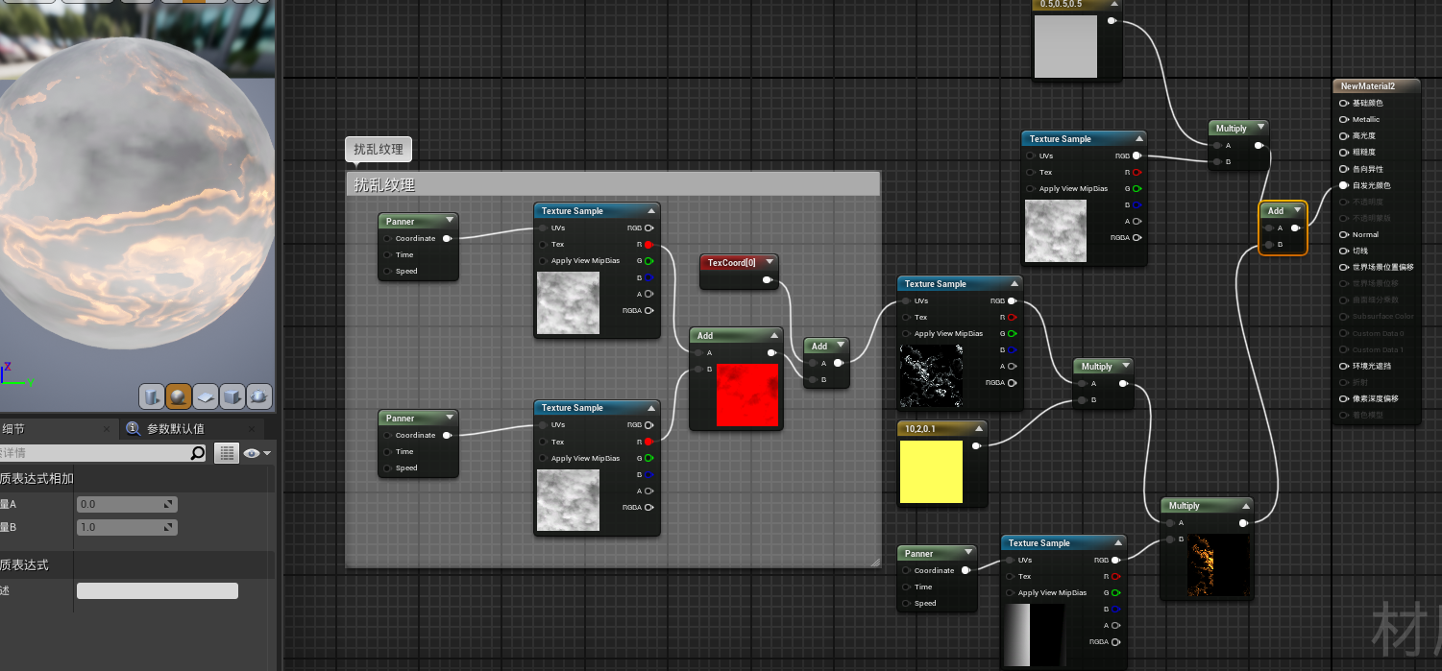Collapse the selected Add node with its arrow
This screenshot has width=1442, height=671.
point(1298,210)
